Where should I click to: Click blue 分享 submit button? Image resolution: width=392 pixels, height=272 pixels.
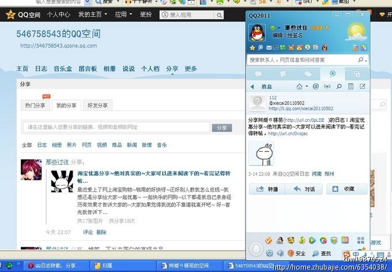point(222,128)
